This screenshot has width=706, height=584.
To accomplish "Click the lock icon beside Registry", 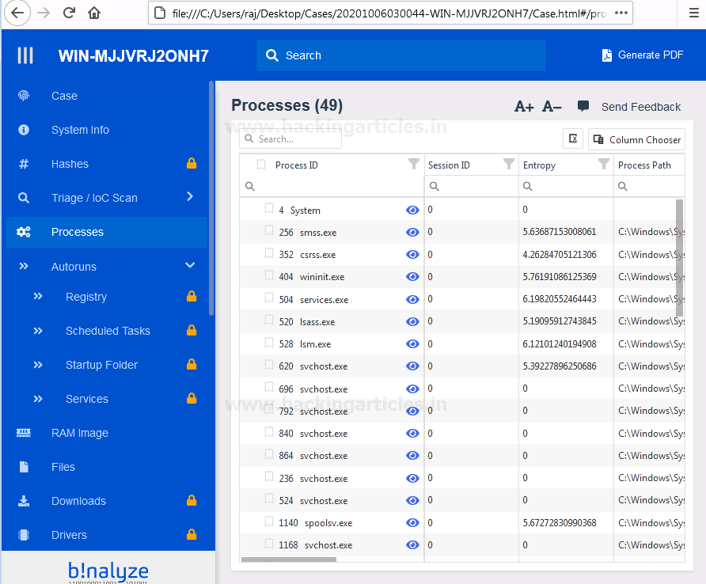I will pyautogui.click(x=192, y=296).
